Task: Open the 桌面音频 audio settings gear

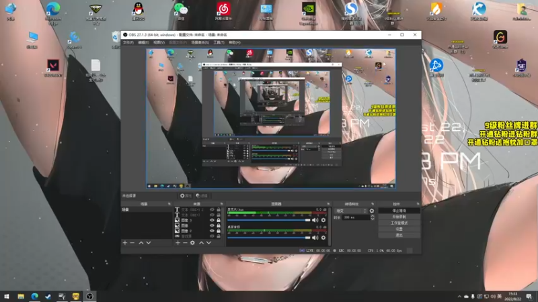Action: (x=323, y=238)
